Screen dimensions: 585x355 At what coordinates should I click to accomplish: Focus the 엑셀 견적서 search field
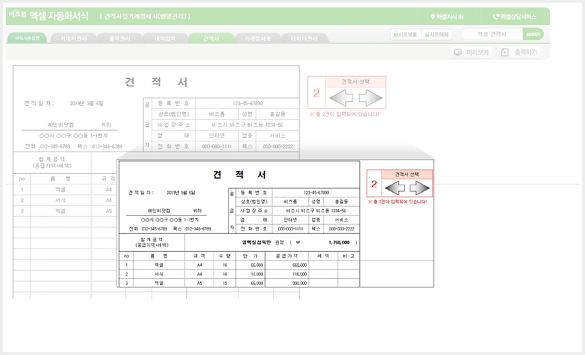pyautogui.click(x=492, y=34)
